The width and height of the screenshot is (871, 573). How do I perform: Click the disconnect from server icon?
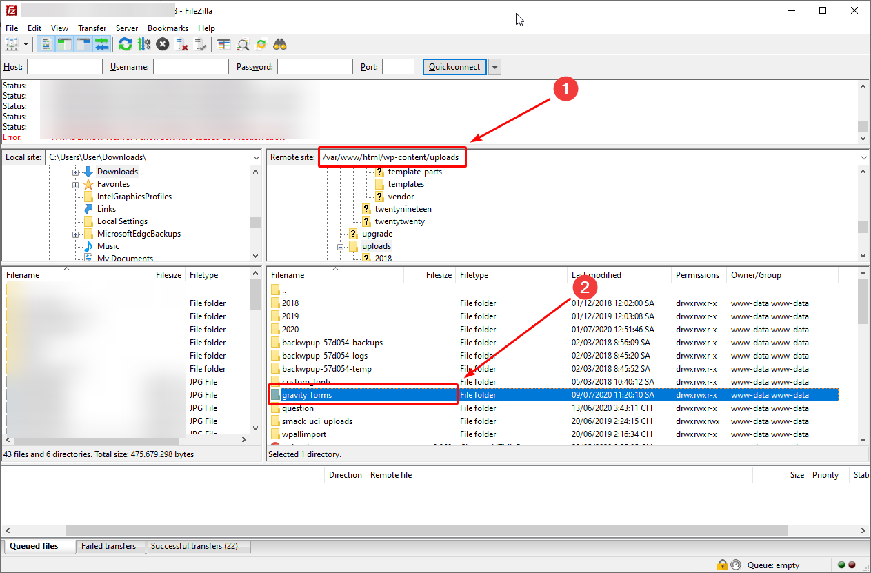point(182,44)
